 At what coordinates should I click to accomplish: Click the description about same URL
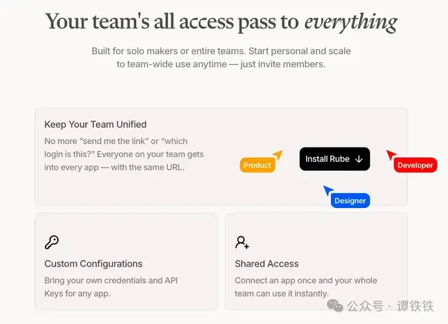click(x=124, y=155)
